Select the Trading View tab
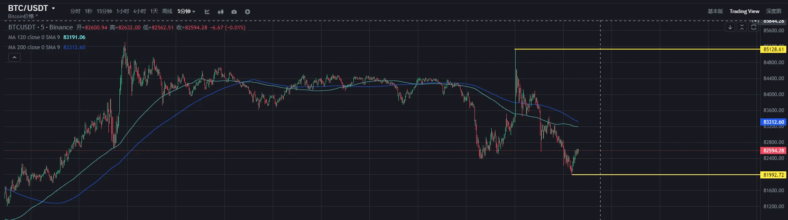The height and width of the screenshot is (220, 788). [744, 11]
